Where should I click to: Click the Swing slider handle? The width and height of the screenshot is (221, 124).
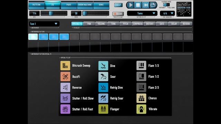[85, 13]
